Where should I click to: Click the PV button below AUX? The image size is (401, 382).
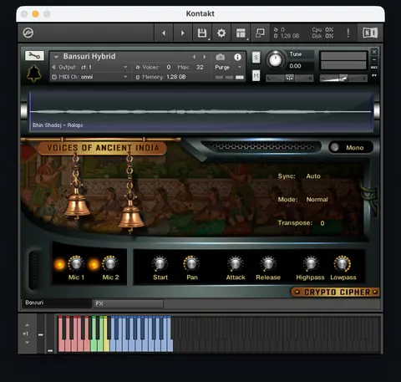coord(374,75)
